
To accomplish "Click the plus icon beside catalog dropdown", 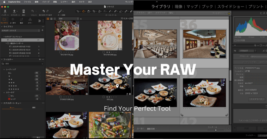I will click(42, 30).
